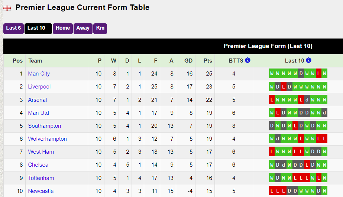
Task: Click the England flag icon in the title
Action: [7, 8]
